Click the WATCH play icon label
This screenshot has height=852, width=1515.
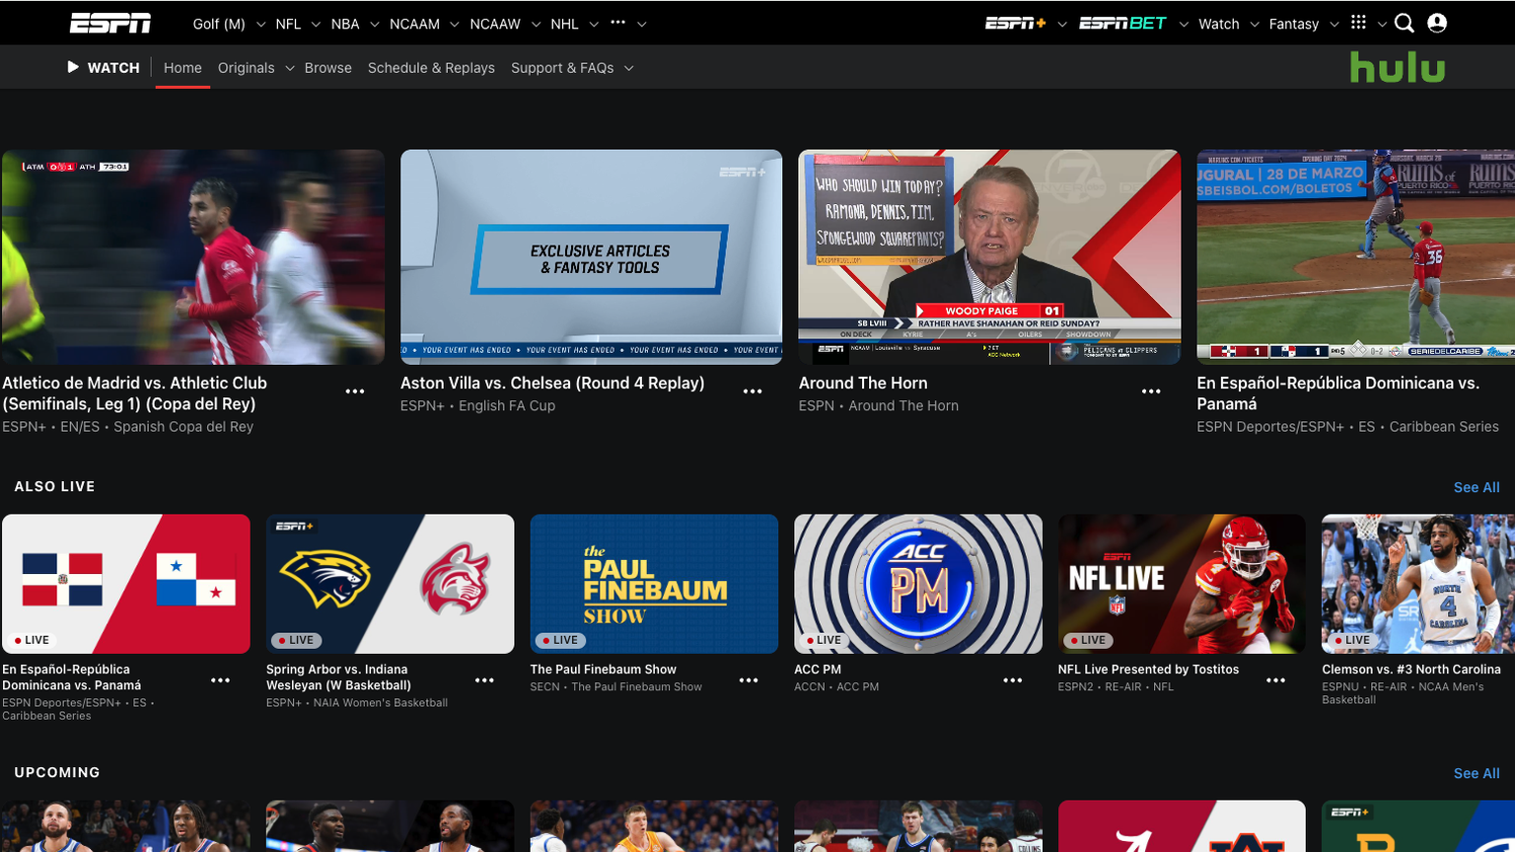tap(104, 67)
